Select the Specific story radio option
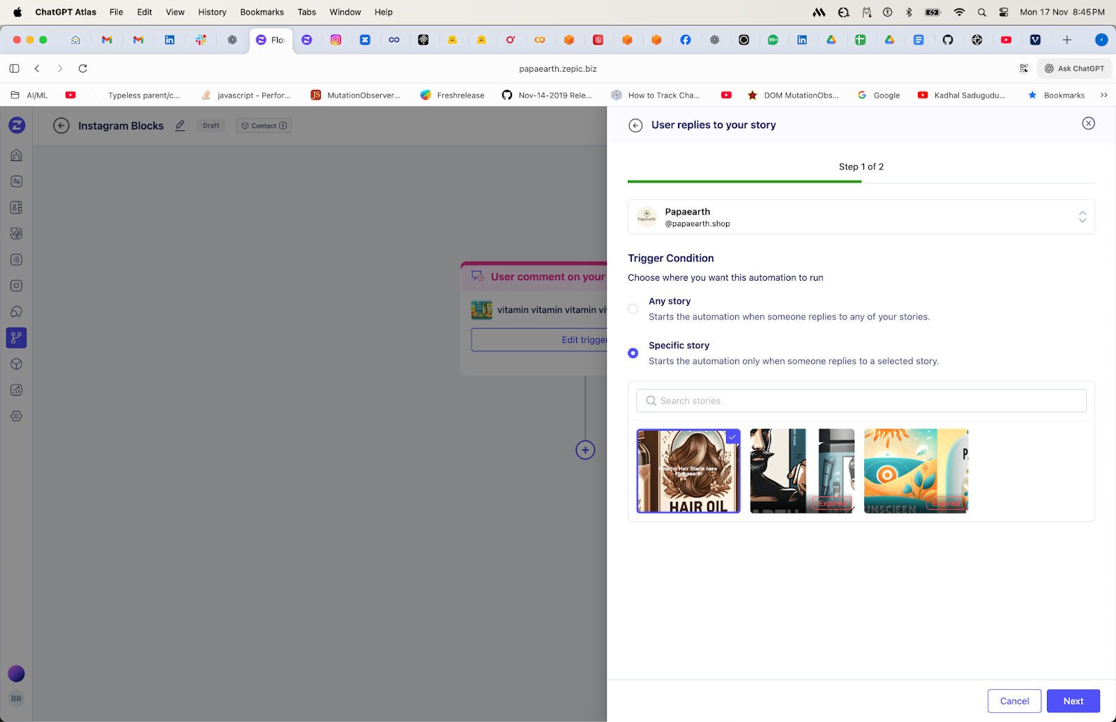 633,353
